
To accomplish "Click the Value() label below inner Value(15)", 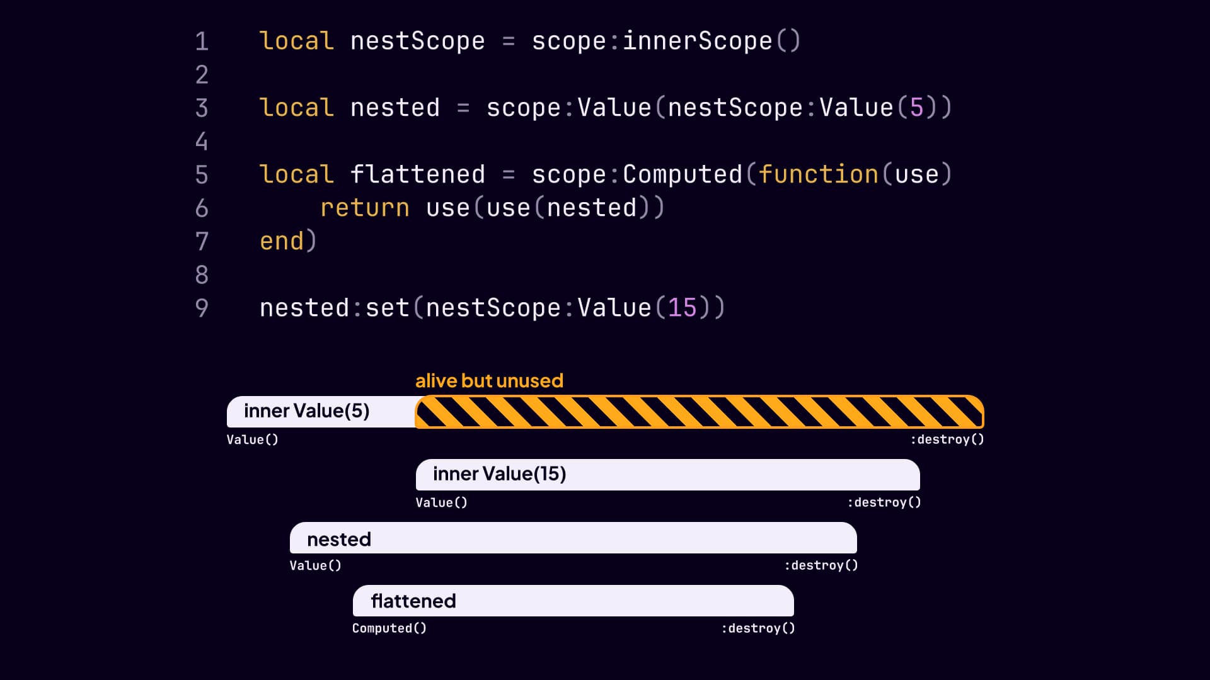I will coord(441,502).
